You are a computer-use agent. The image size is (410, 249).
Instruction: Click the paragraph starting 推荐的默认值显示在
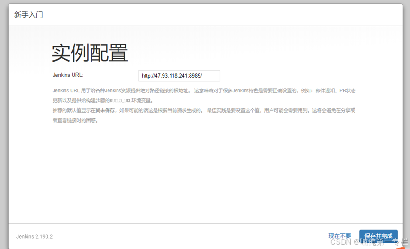tap(204, 115)
